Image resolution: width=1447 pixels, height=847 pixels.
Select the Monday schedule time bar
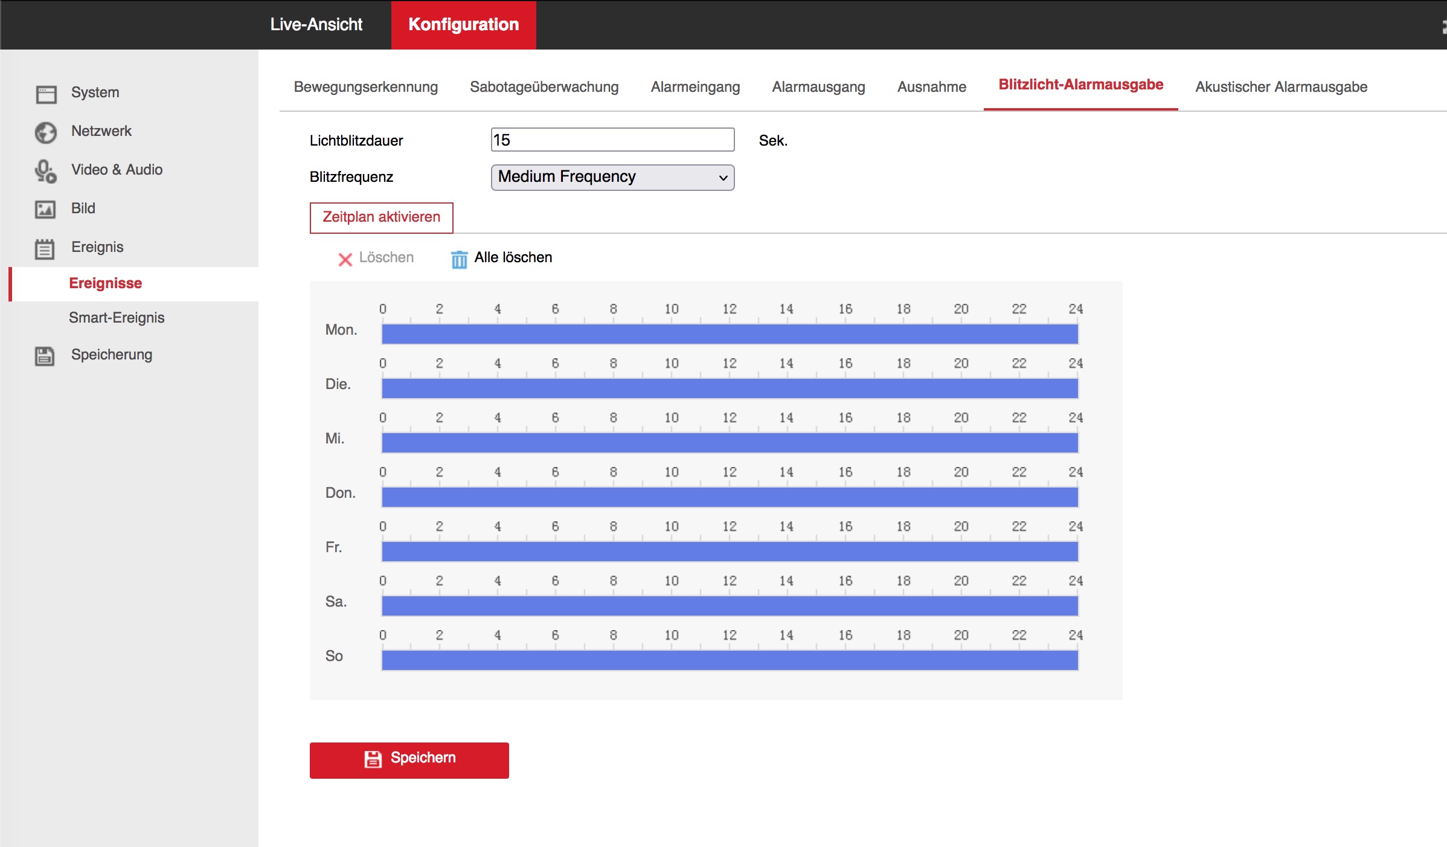(x=730, y=333)
